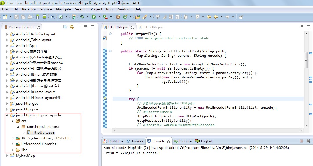Click the New wizard toolbar icon
This screenshot has height=166, width=313.
coord(5,17)
